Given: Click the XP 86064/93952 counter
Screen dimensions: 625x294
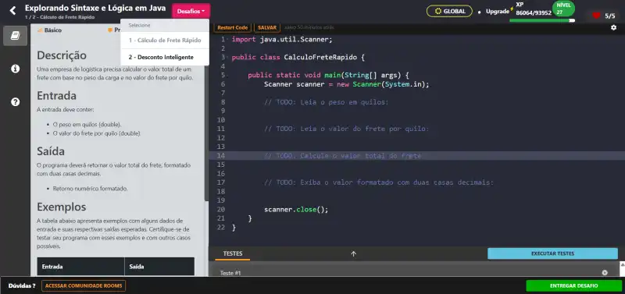Looking at the screenshot, I should [534, 9].
